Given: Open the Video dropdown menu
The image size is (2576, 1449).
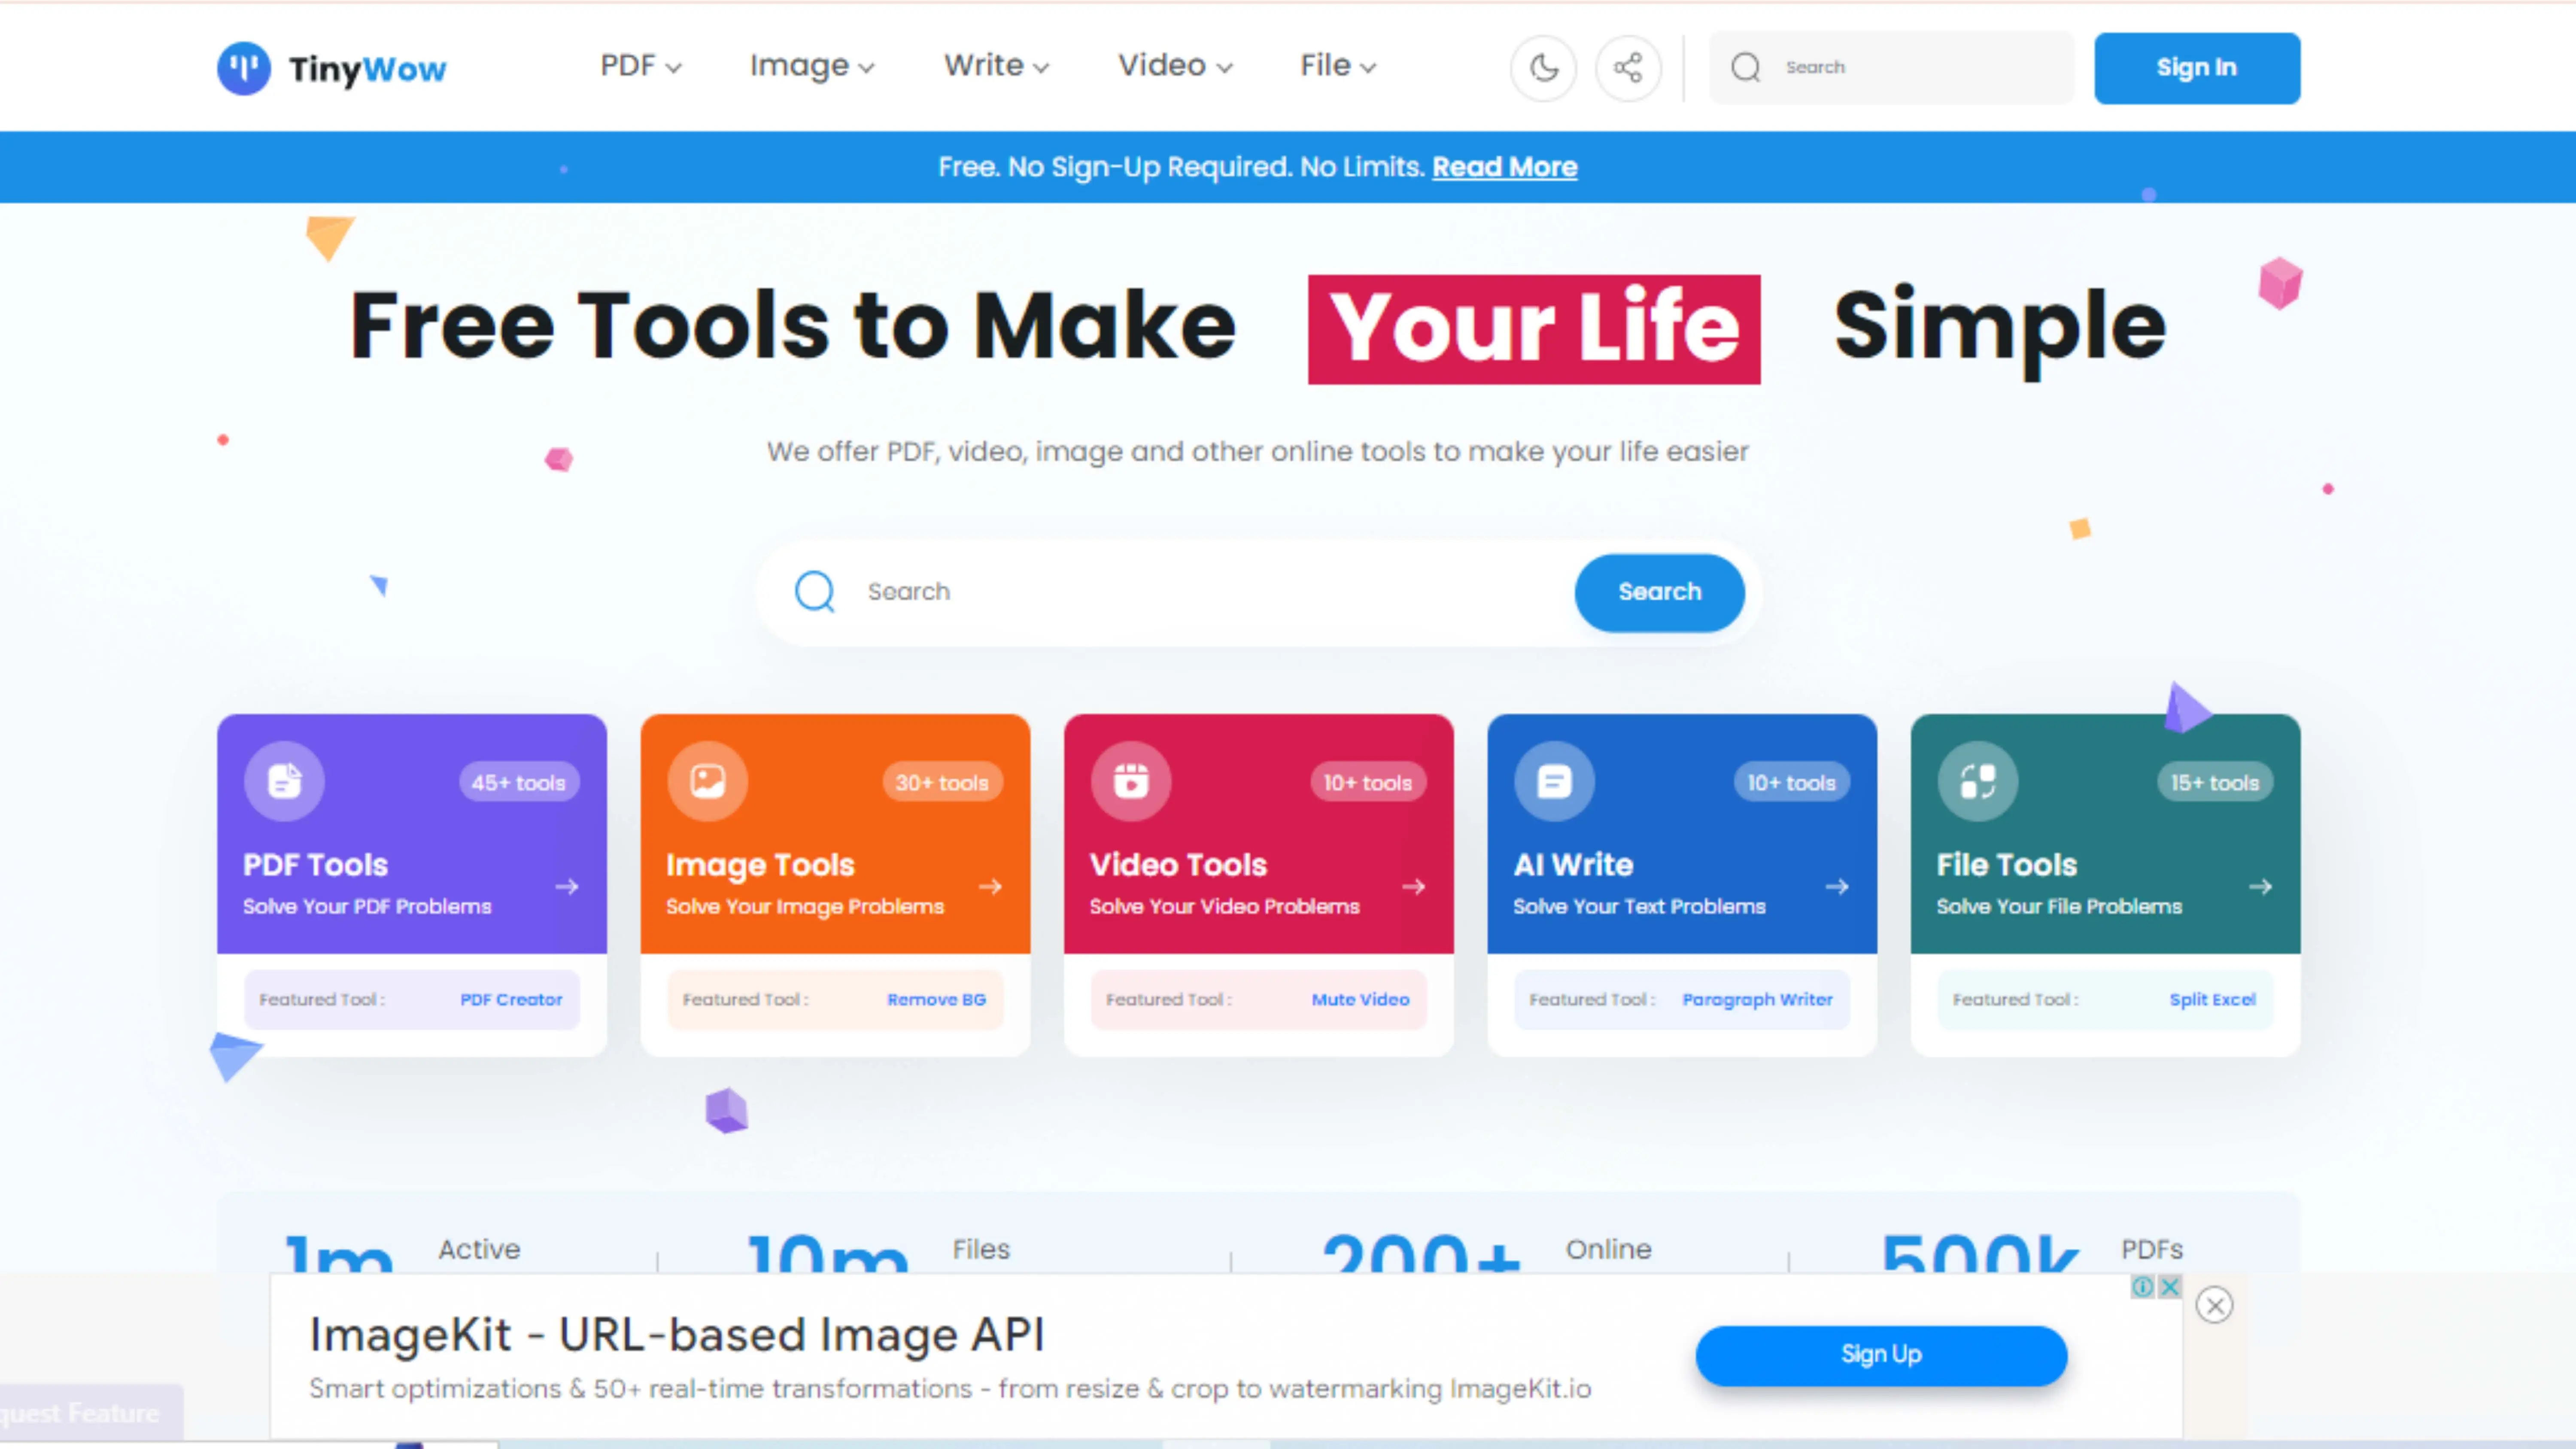Looking at the screenshot, I should pos(1175,66).
